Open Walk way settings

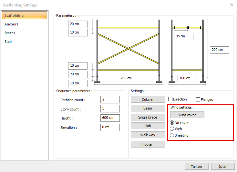[148, 135]
